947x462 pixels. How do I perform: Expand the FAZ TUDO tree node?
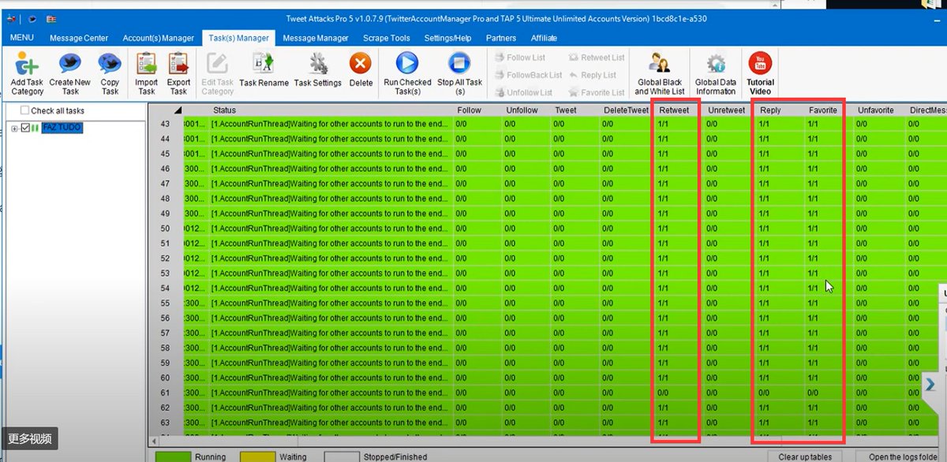pos(14,128)
